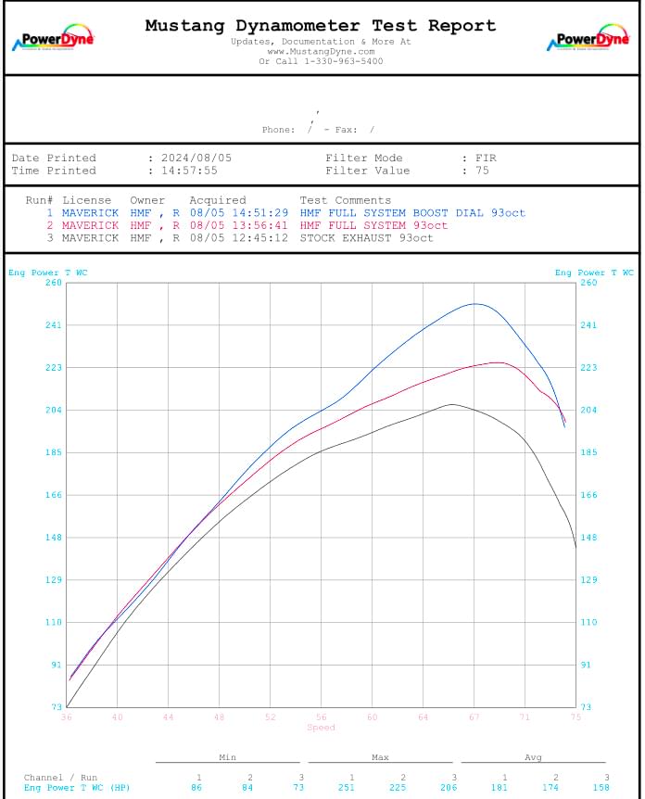Click the left PowerDyne logo

click(53, 38)
